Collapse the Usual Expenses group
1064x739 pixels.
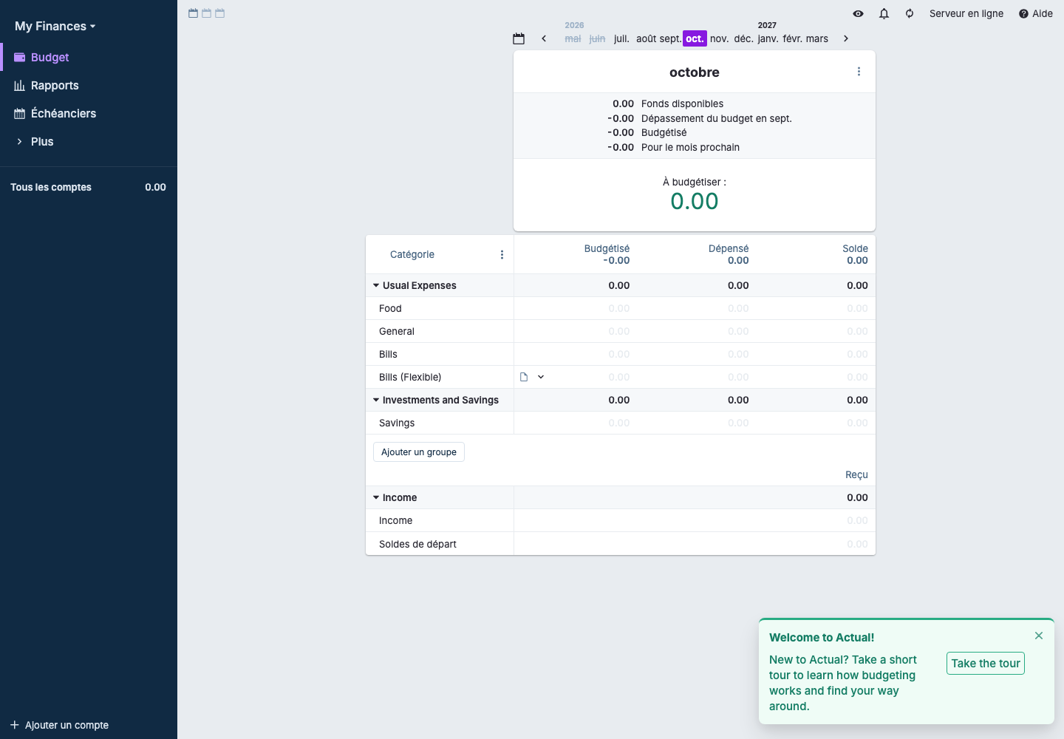[376, 285]
